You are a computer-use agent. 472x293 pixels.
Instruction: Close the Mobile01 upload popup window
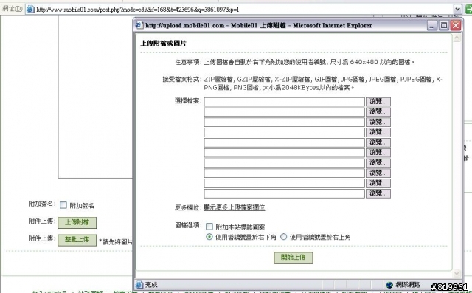click(x=456, y=25)
